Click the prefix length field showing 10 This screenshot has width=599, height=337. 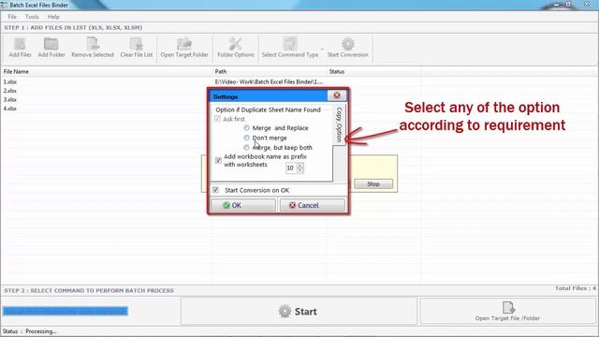(291, 168)
